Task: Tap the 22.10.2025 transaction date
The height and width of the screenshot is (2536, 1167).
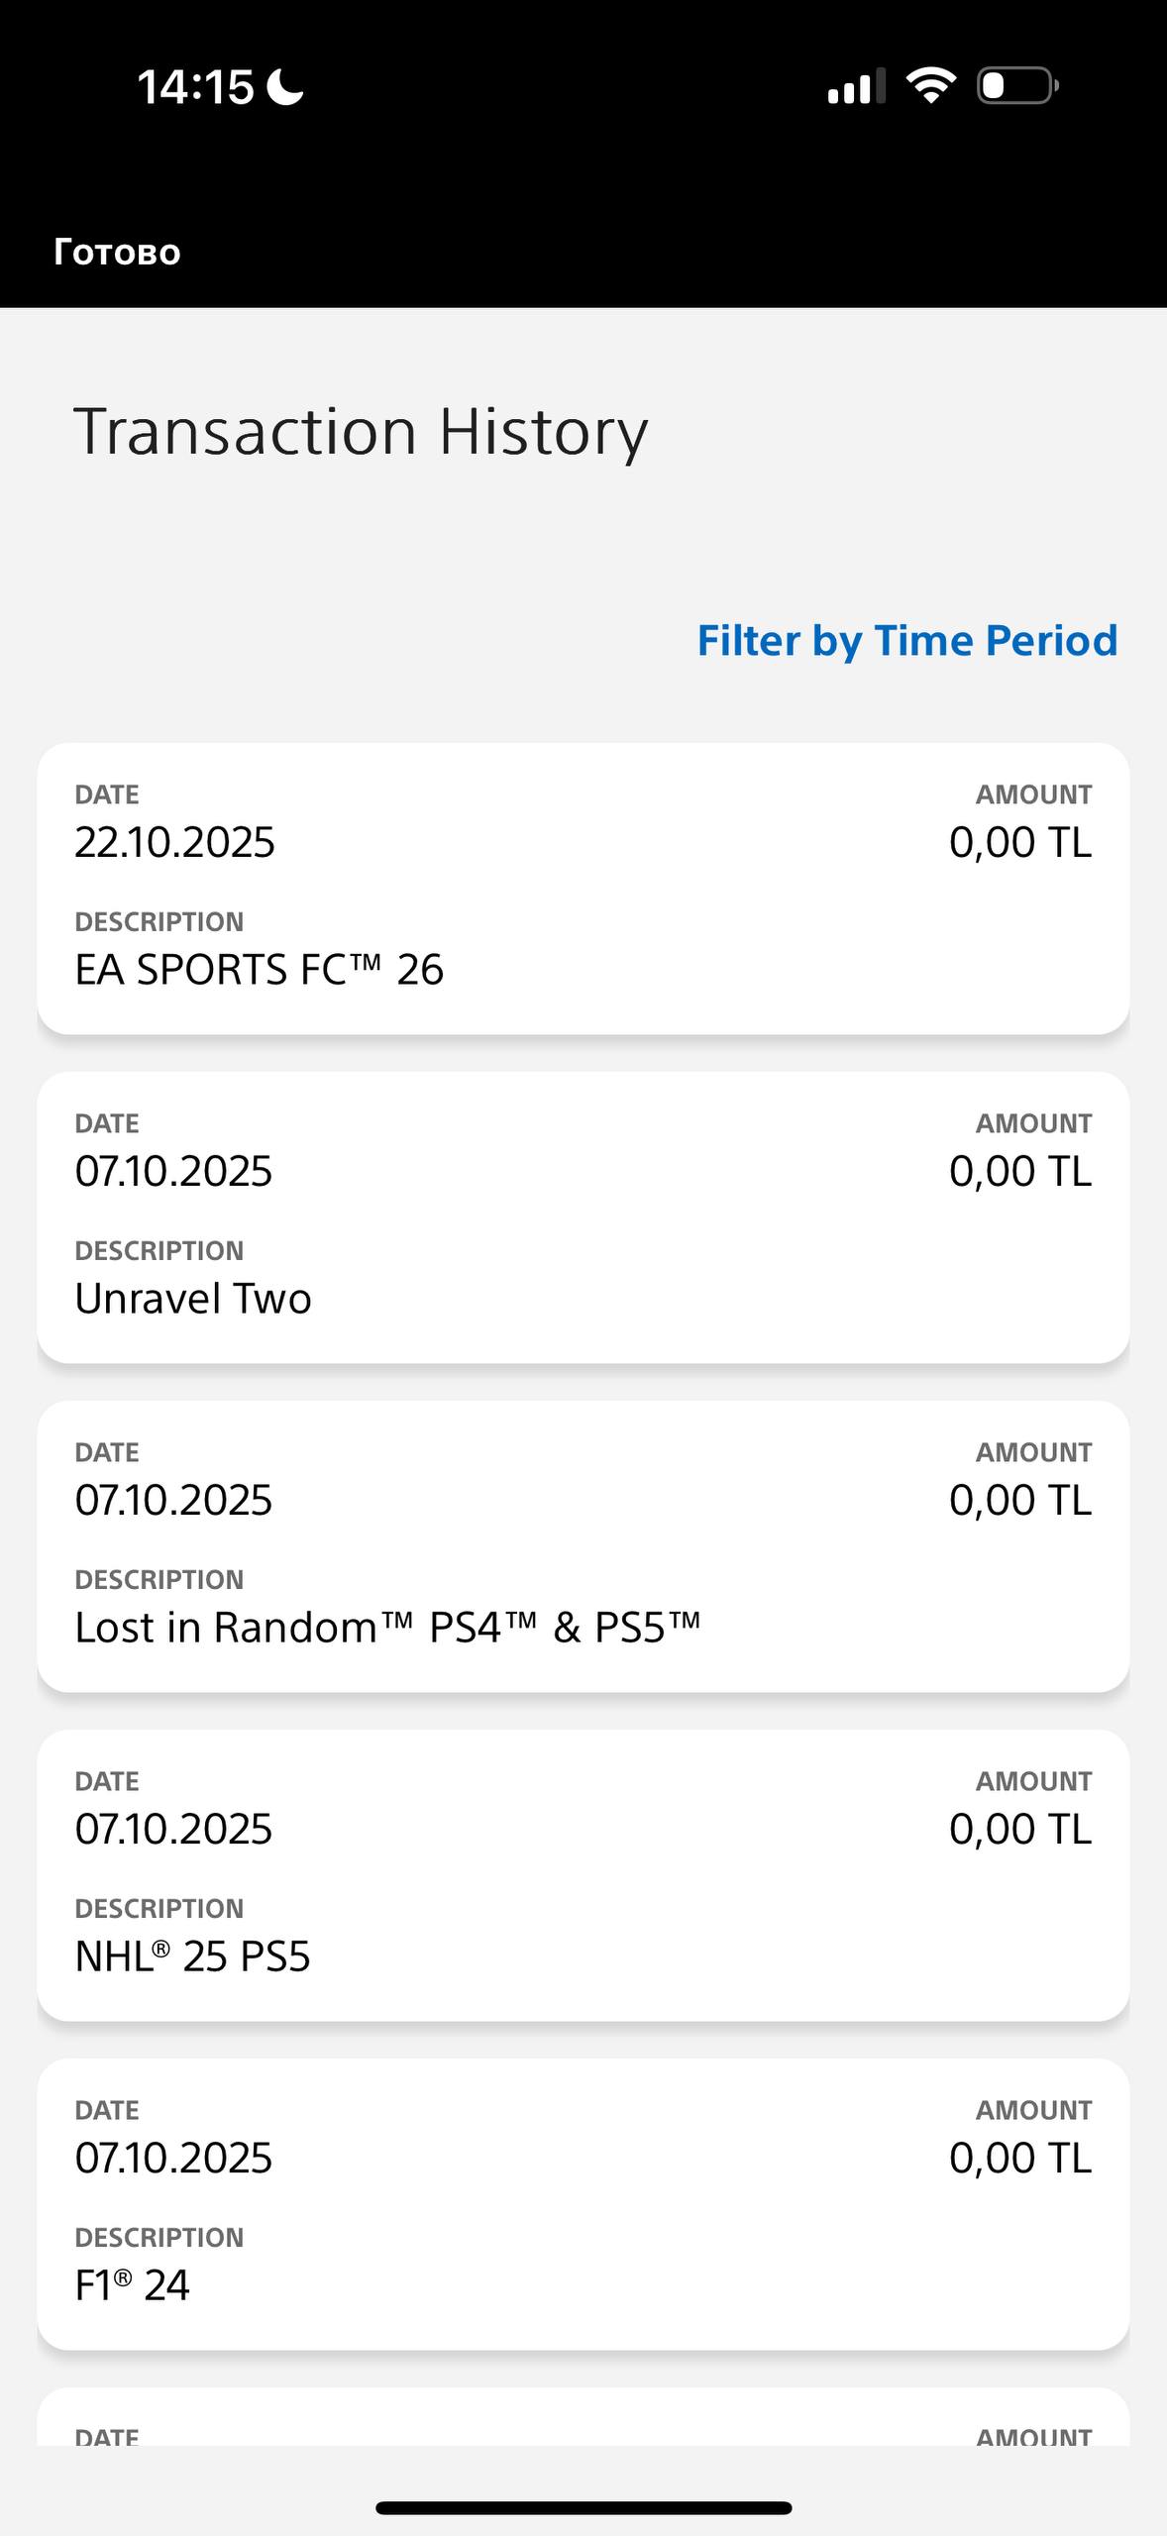Action: click(174, 842)
